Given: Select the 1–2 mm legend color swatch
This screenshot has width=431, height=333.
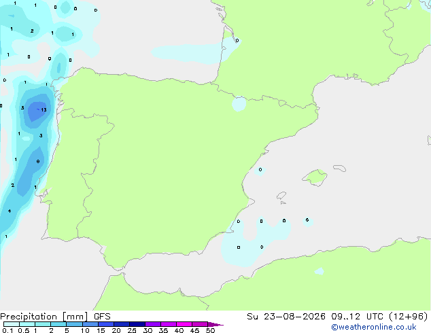Looking at the screenshot, I should point(43,324).
